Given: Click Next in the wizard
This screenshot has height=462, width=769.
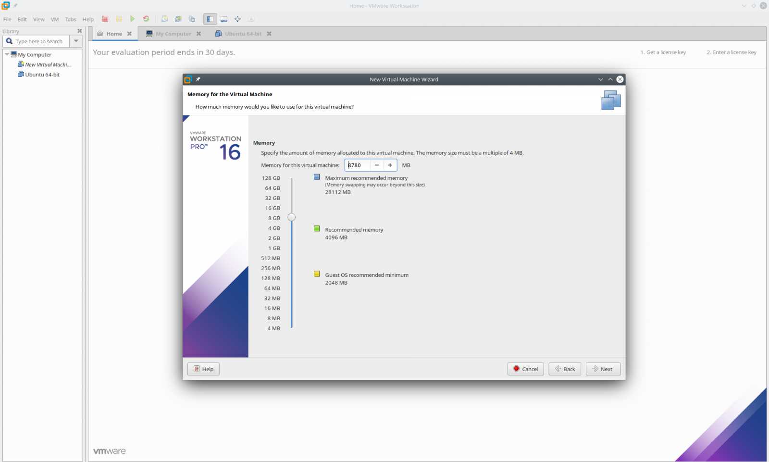Looking at the screenshot, I should (603, 369).
